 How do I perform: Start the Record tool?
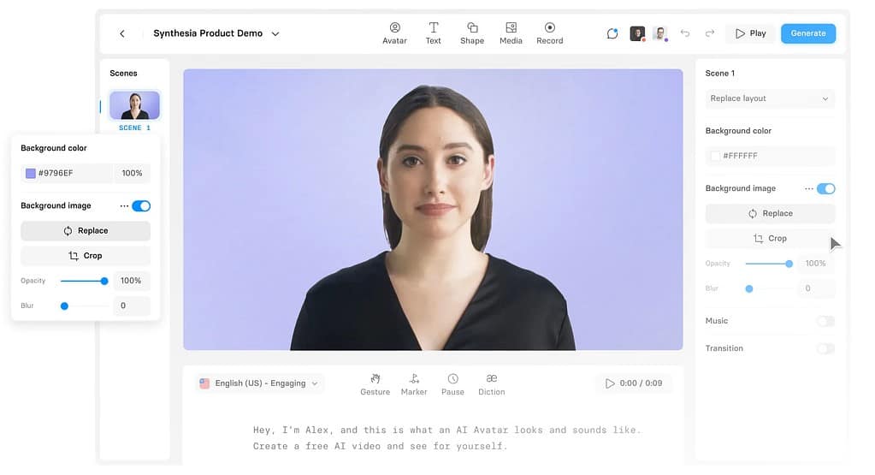point(549,33)
